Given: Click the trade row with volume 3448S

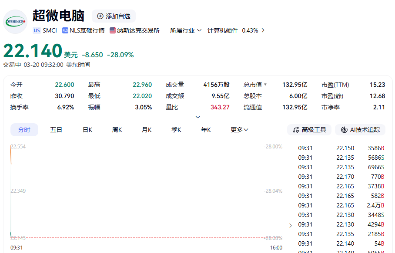Looking at the screenshot, I should (341, 215).
